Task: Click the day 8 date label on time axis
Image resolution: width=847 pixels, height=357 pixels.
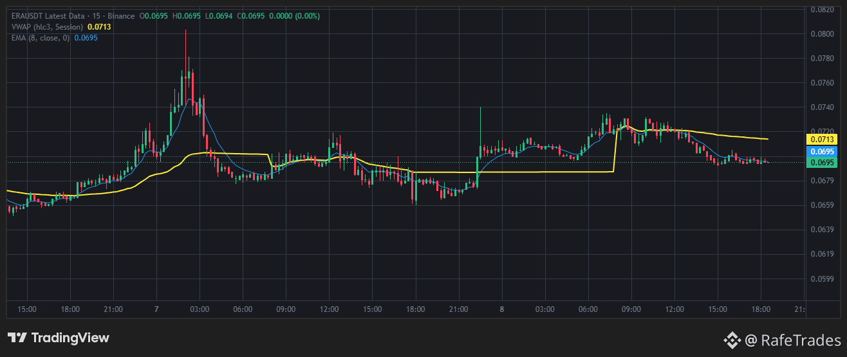Action: 501,309
